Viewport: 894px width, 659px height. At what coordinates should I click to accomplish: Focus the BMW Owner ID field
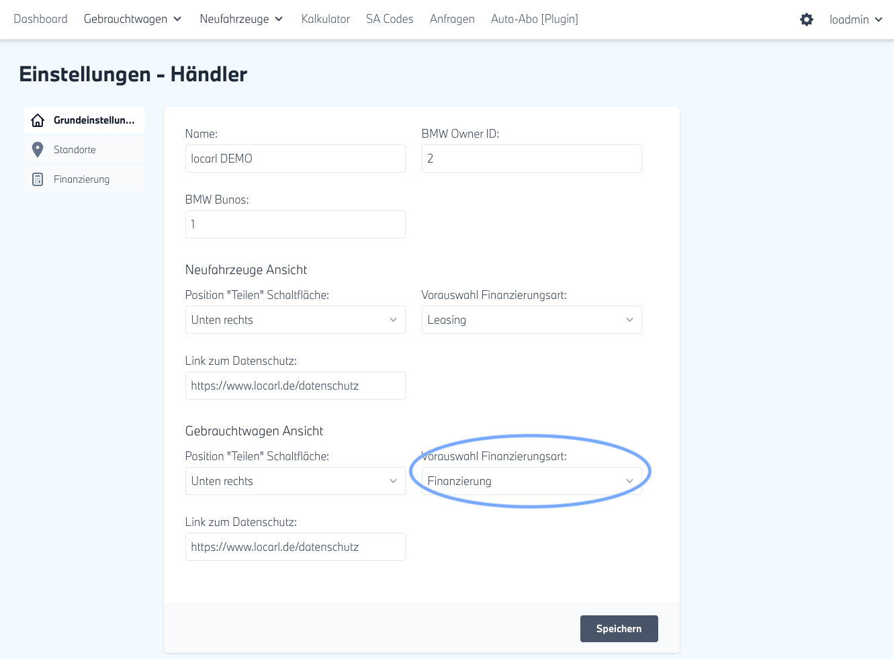pyautogui.click(x=531, y=159)
